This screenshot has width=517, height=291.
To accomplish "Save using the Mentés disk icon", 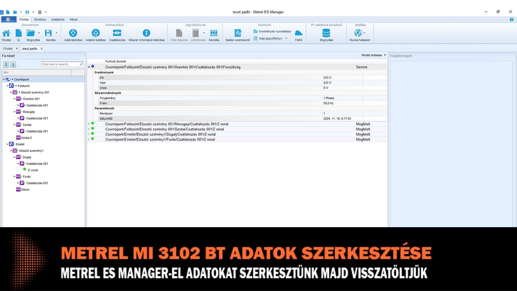I will (48, 33).
